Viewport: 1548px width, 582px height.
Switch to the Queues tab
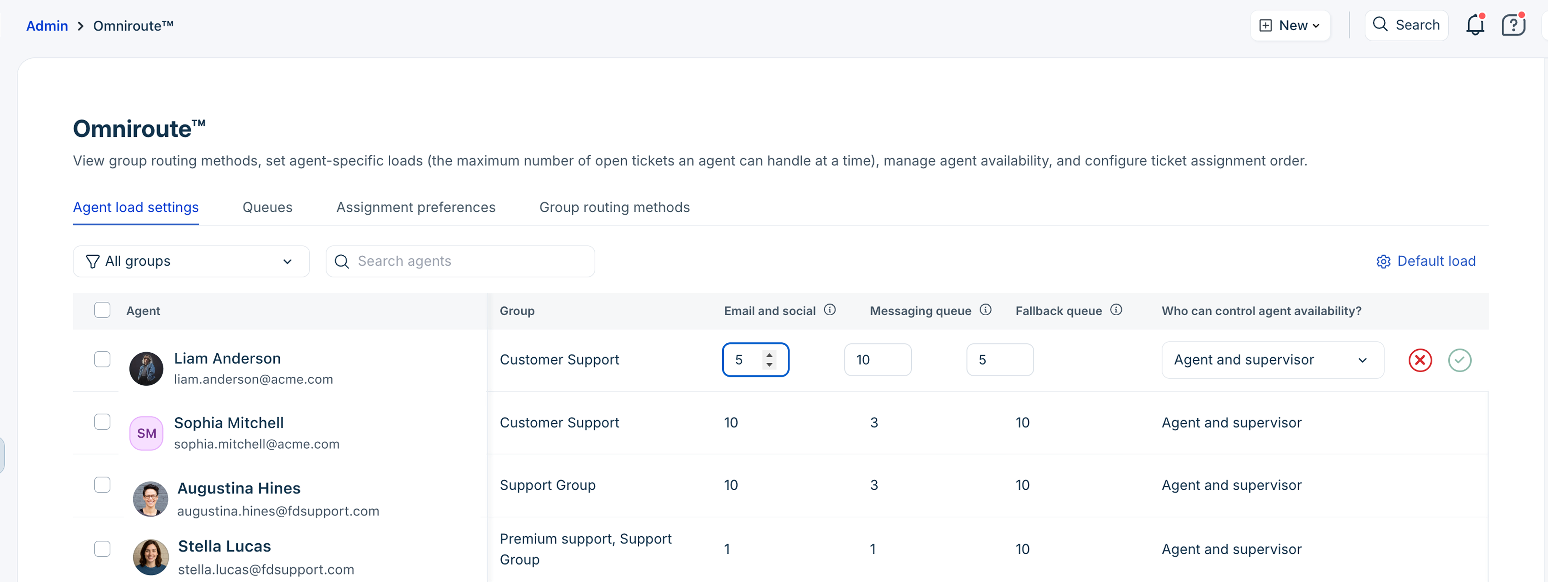[x=267, y=207]
